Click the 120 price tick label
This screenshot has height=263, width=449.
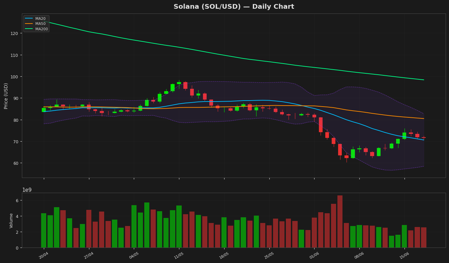[x=14, y=33]
